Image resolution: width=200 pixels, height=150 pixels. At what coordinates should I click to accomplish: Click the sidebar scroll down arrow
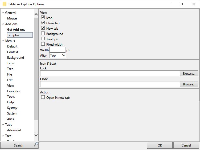(x=36, y=135)
